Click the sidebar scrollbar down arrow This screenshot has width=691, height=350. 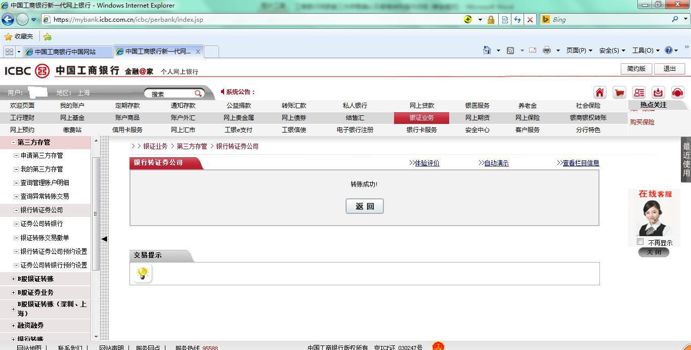tap(96, 336)
